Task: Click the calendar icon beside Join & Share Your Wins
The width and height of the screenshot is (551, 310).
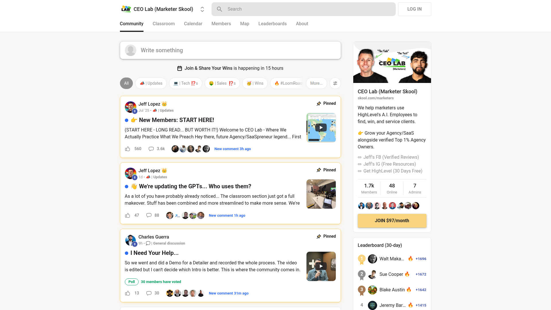Action: 180,68
